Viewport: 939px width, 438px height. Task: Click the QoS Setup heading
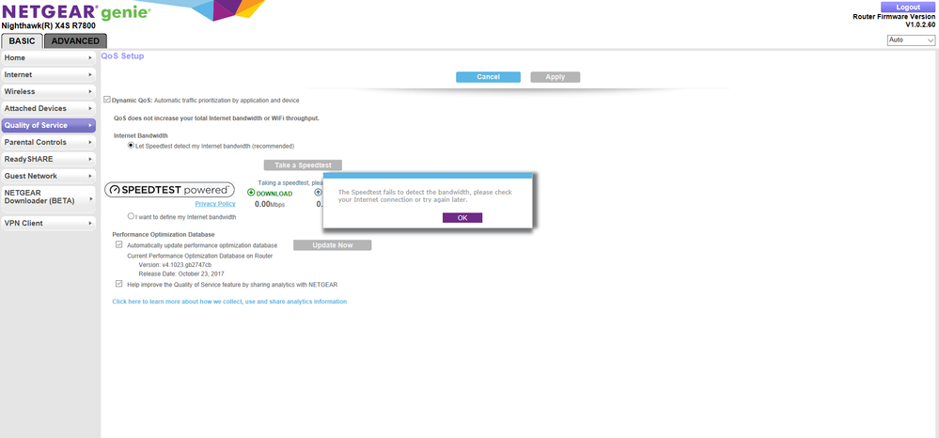[x=123, y=55]
